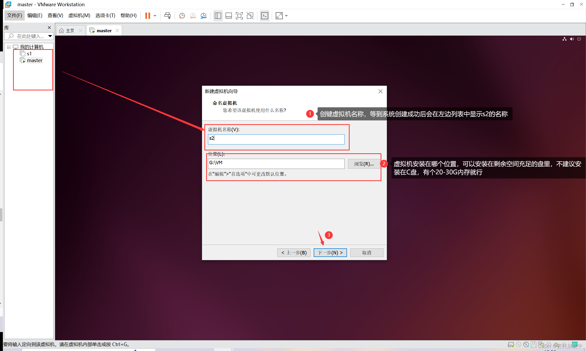Open the 虚拟机(M) menu
Image resolution: width=586 pixels, height=351 pixels.
(x=79, y=16)
